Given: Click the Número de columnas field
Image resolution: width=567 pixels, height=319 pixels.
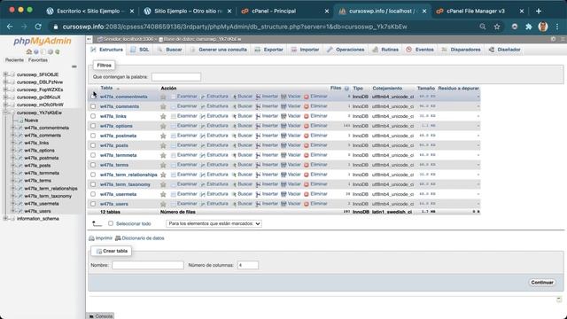Looking at the screenshot, I should [248, 266].
